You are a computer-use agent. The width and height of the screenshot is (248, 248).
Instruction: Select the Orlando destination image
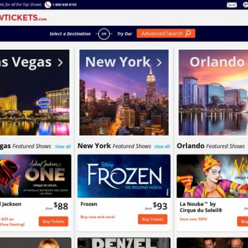(x=213, y=92)
